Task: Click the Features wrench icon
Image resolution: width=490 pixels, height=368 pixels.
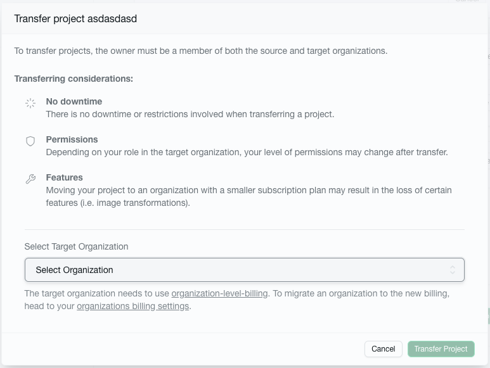Action: point(30,179)
